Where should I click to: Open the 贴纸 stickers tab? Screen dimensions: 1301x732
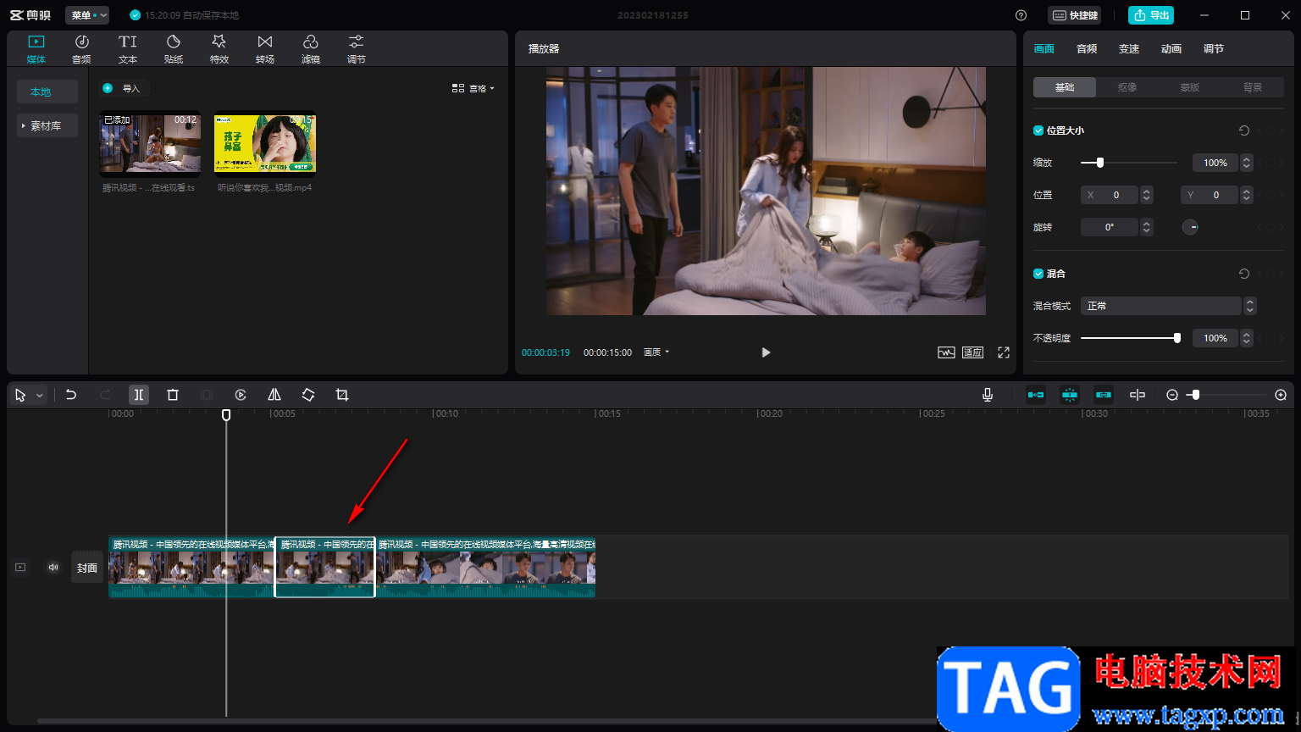point(174,49)
